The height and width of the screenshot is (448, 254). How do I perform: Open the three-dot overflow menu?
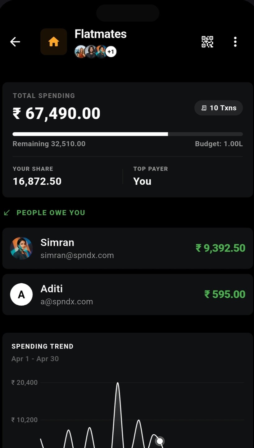pos(235,42)
